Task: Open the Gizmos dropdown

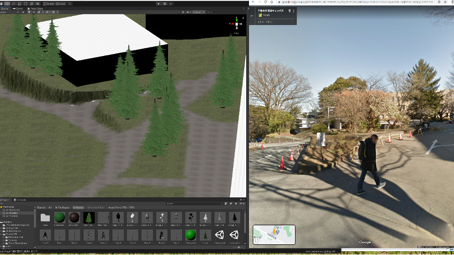Action: 199,12
